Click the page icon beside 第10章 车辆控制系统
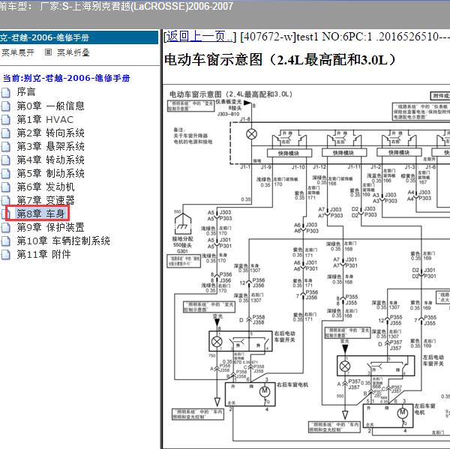Viewport: 450px width, 449px height. click(5, 241)
